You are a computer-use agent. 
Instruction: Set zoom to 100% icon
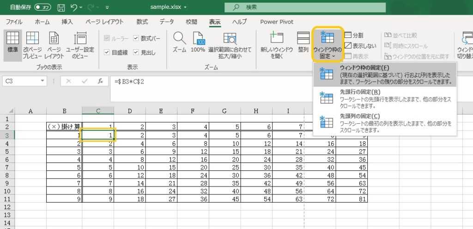(x=198, y=39)
